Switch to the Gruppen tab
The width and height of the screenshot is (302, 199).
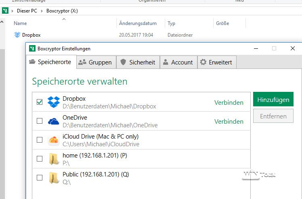tap(95, 62)
